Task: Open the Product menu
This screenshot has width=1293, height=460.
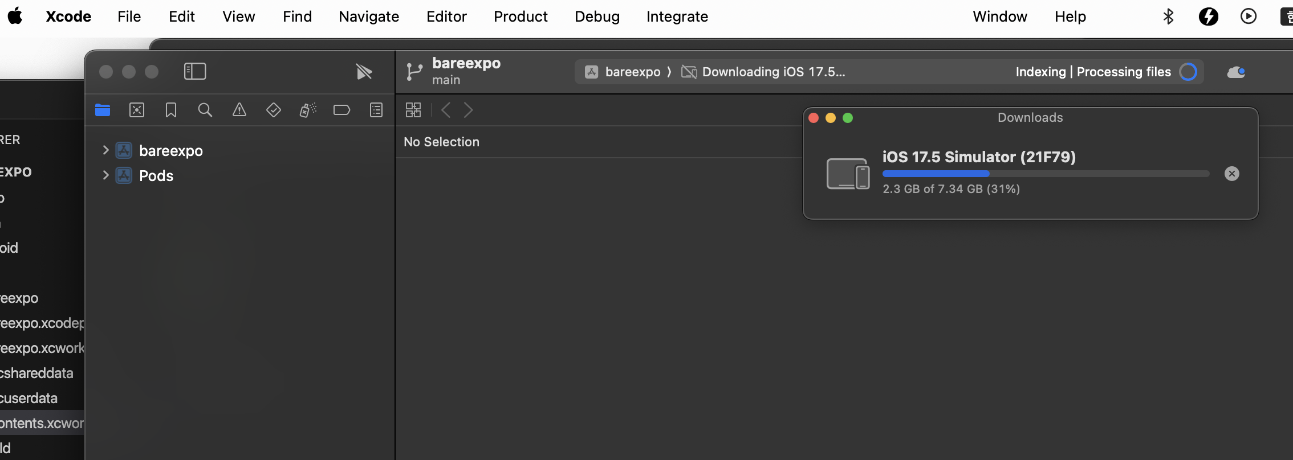Action: [x=521, y=17]
